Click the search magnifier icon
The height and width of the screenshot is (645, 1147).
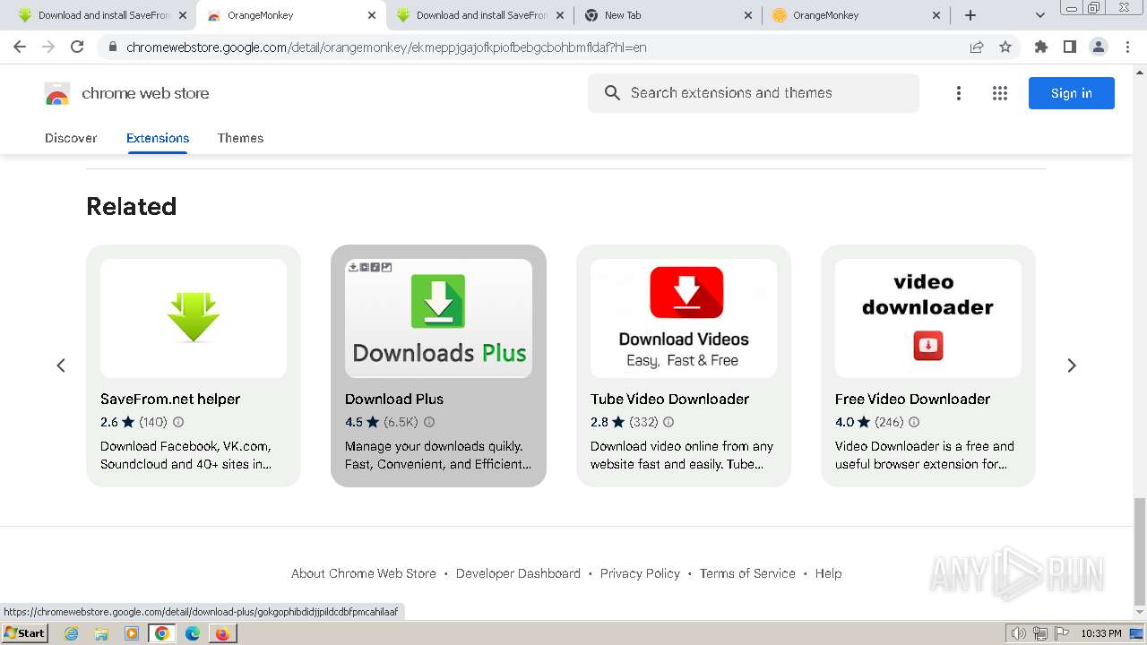click(x=612, y=93)
